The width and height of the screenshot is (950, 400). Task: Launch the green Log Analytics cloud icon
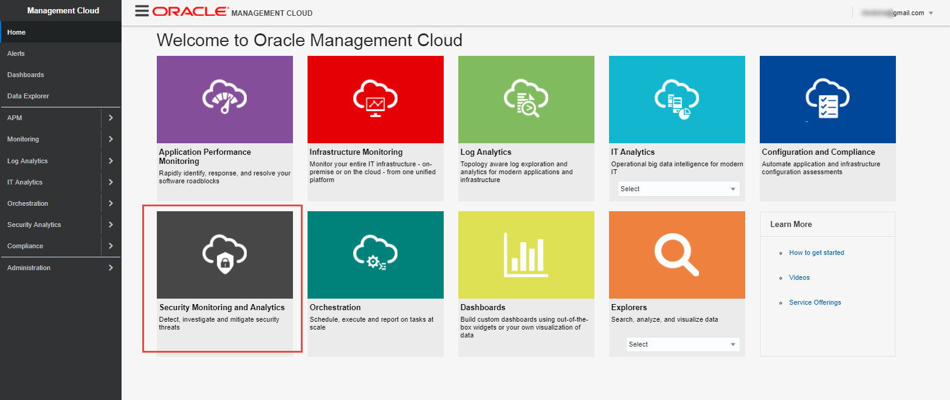click(x=526, y=99)
